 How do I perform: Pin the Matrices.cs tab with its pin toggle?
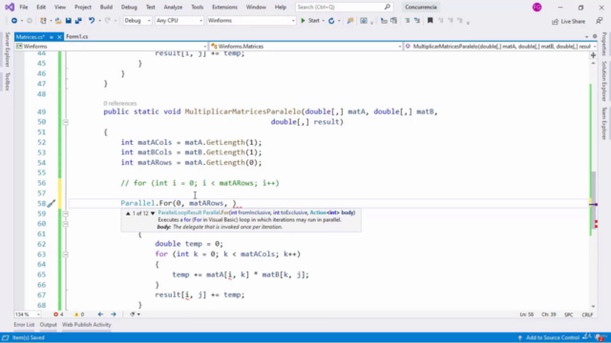point(51,37)
